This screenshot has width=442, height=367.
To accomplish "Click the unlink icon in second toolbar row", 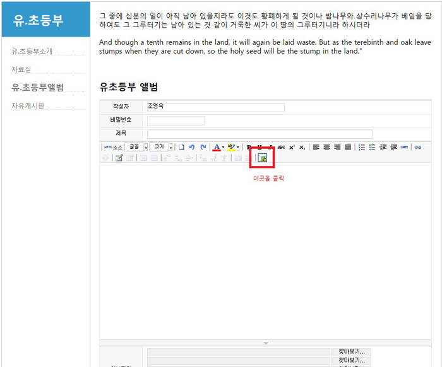I will pyautogui.click(x=105, y=158).
